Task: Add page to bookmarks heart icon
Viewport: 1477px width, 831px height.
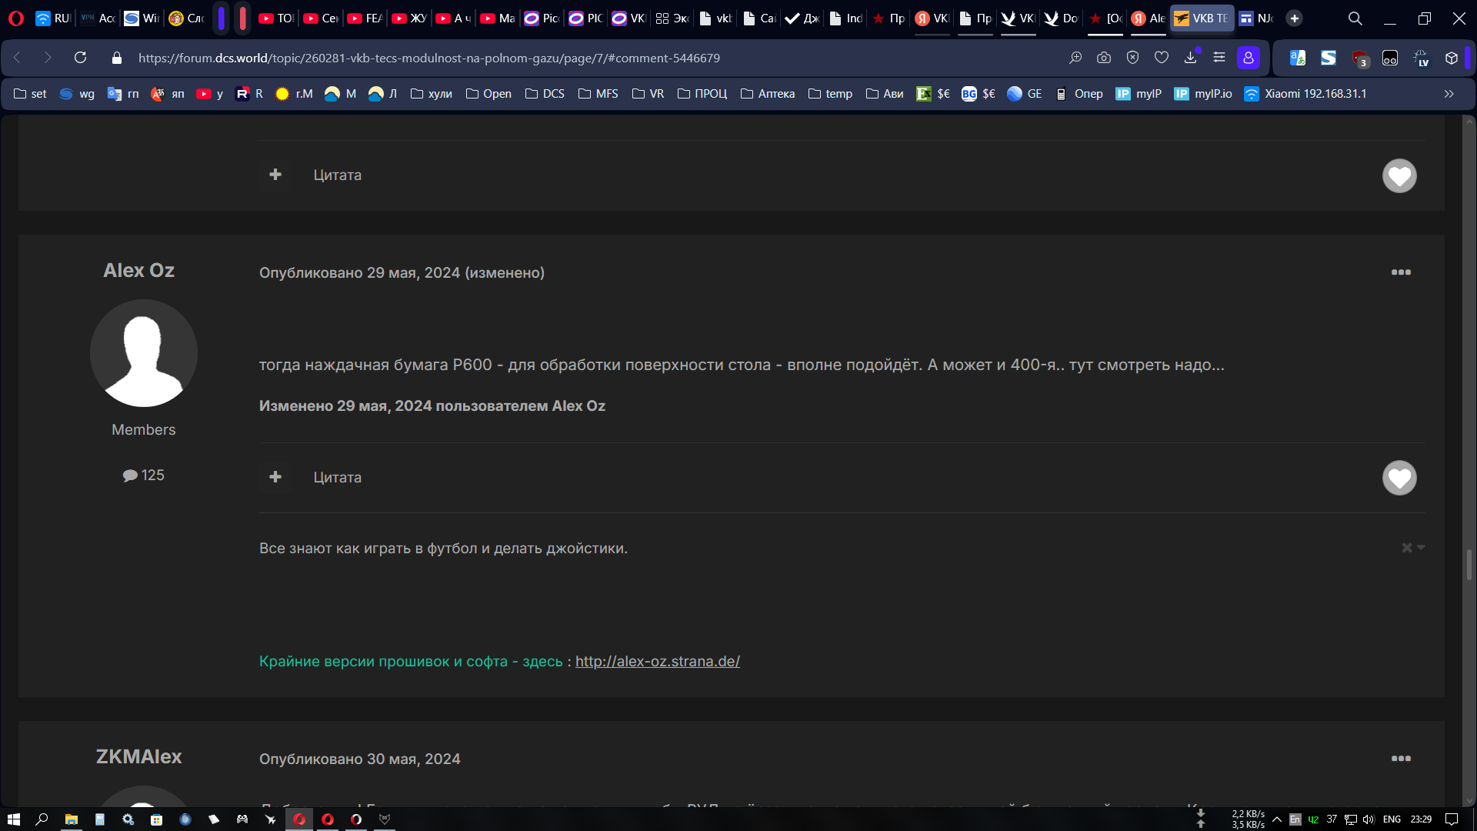Action: point(1162,58)
